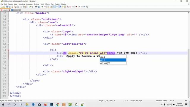The image size is (190, 107).
Task: Open the Macro menu
Action: [47, 4]
